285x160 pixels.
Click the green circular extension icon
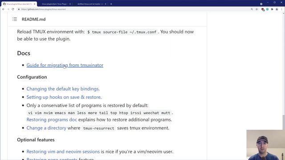[267, 9]
